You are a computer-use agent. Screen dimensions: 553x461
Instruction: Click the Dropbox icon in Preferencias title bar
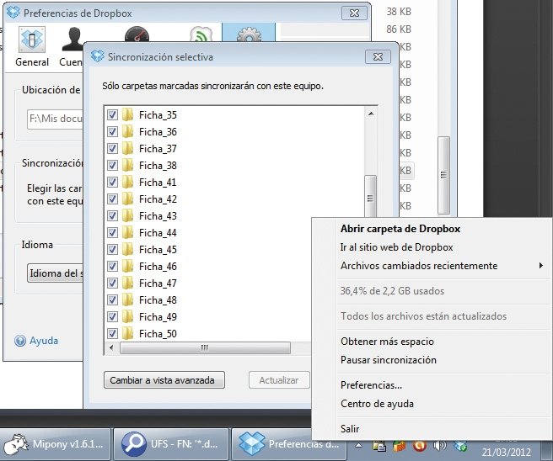[13, 13]
